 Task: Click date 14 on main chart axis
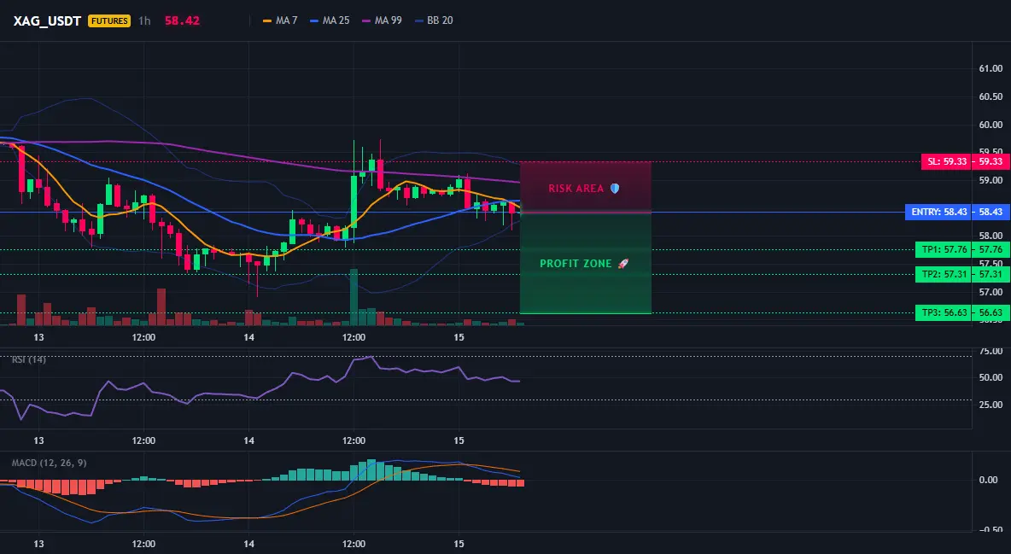click(248, 337)
